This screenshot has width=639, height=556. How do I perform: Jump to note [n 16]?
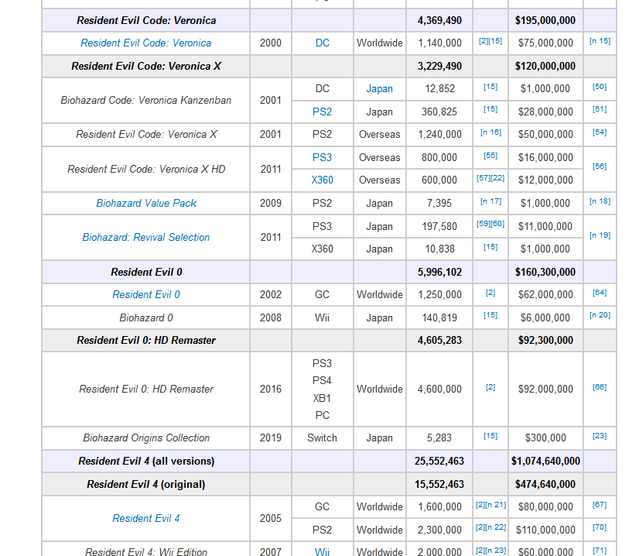[x=490, y=132]
